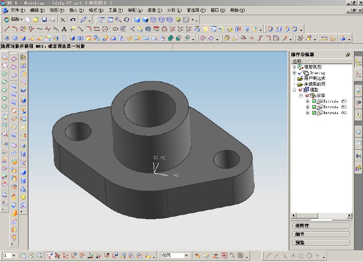The height and width of the screenshot is (262, 363).
Task: Click the Print icon in toolbar
Action: click(x=53, y=20)
